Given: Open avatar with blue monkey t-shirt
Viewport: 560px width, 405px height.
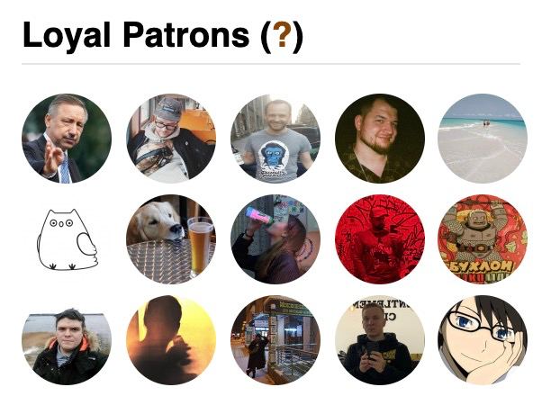Looking at the screenshot, I should (x=275, y=139).
